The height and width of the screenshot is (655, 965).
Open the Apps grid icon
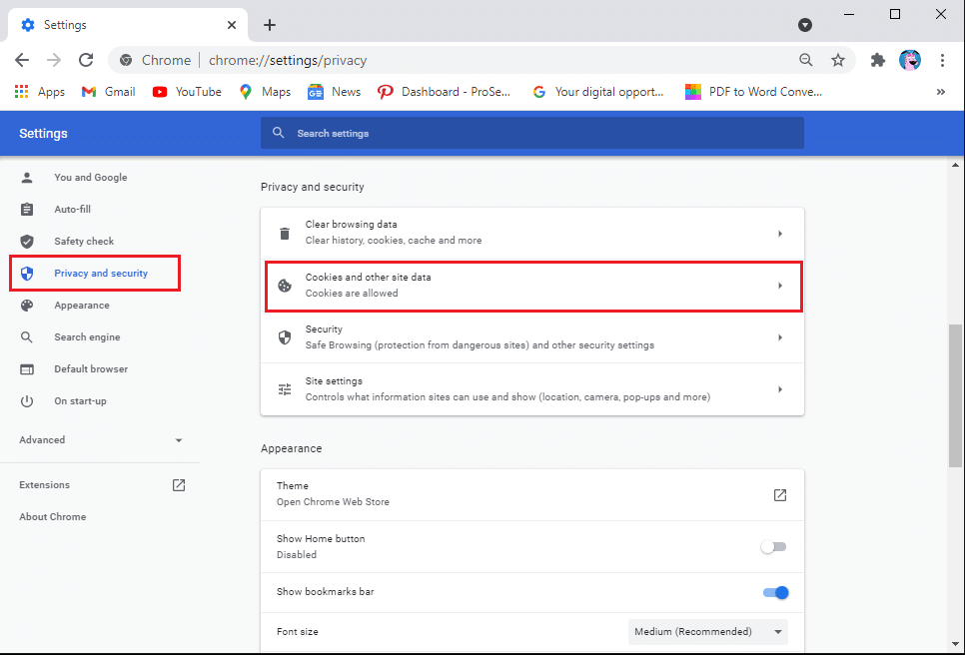(x=22, y=91)
